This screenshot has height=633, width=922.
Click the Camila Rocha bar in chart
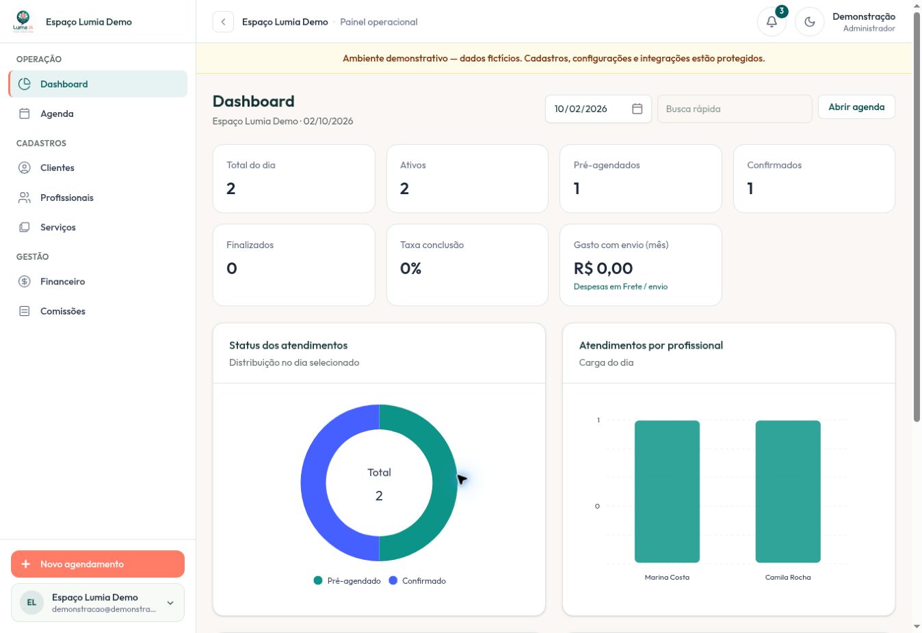[788, 491]
